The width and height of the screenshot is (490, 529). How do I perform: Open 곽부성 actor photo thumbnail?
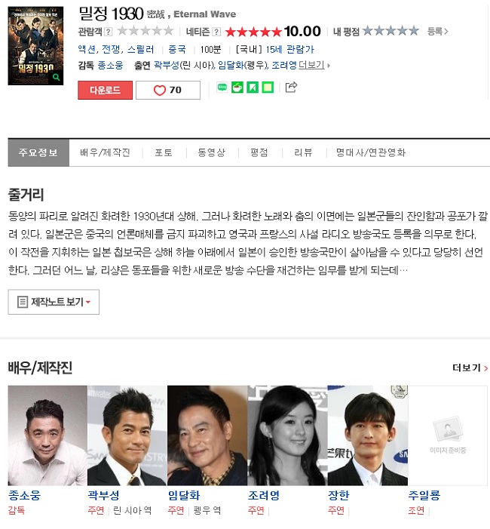pos(127,435)
